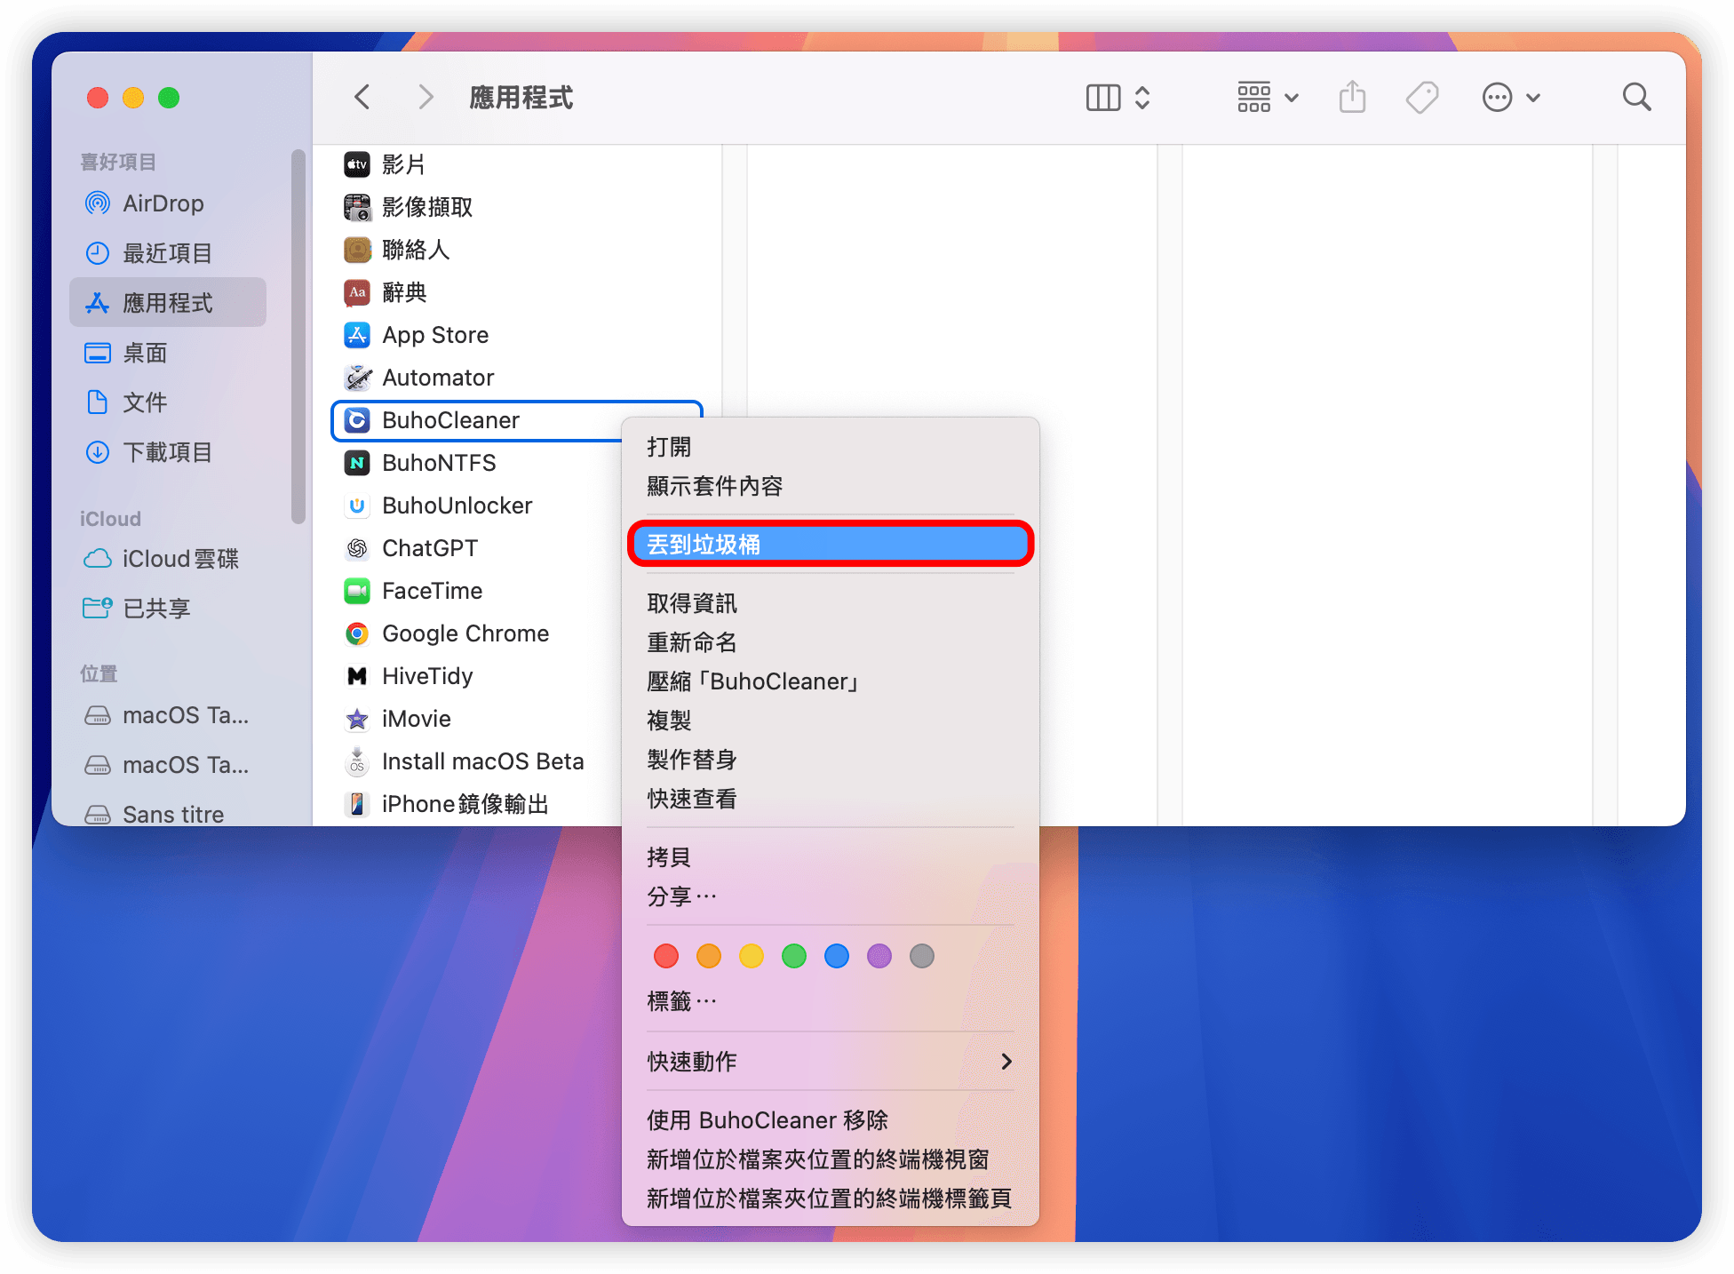Open 文件 in the sidebar

[x=168, y=402]
